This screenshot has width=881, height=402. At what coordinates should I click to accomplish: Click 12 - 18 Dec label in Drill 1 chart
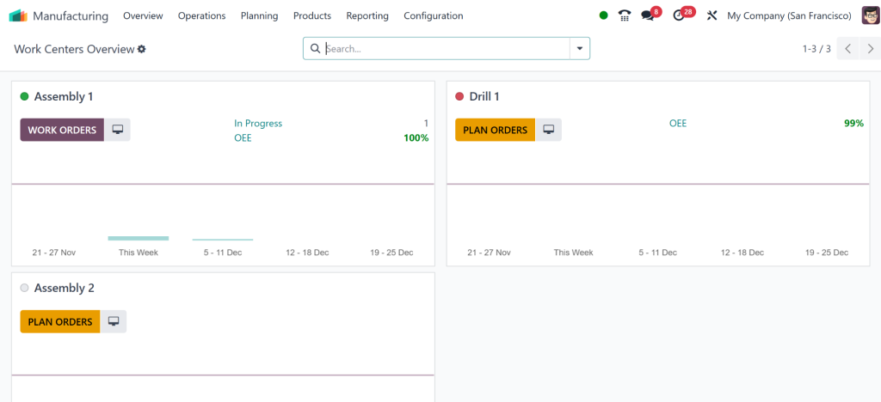[x=742, y=253]
